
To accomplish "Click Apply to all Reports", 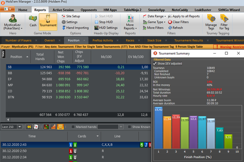I will click(x=184, y=16).
